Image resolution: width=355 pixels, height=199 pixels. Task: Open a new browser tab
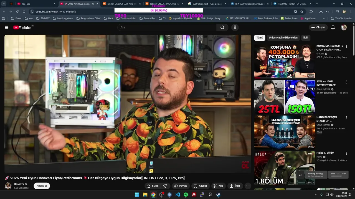point(317,4)
